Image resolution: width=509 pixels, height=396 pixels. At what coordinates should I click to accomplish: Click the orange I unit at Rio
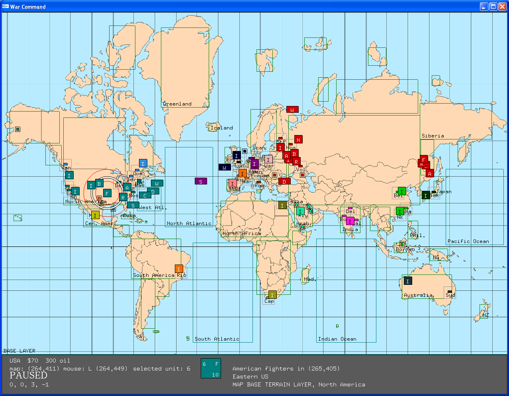179,269
